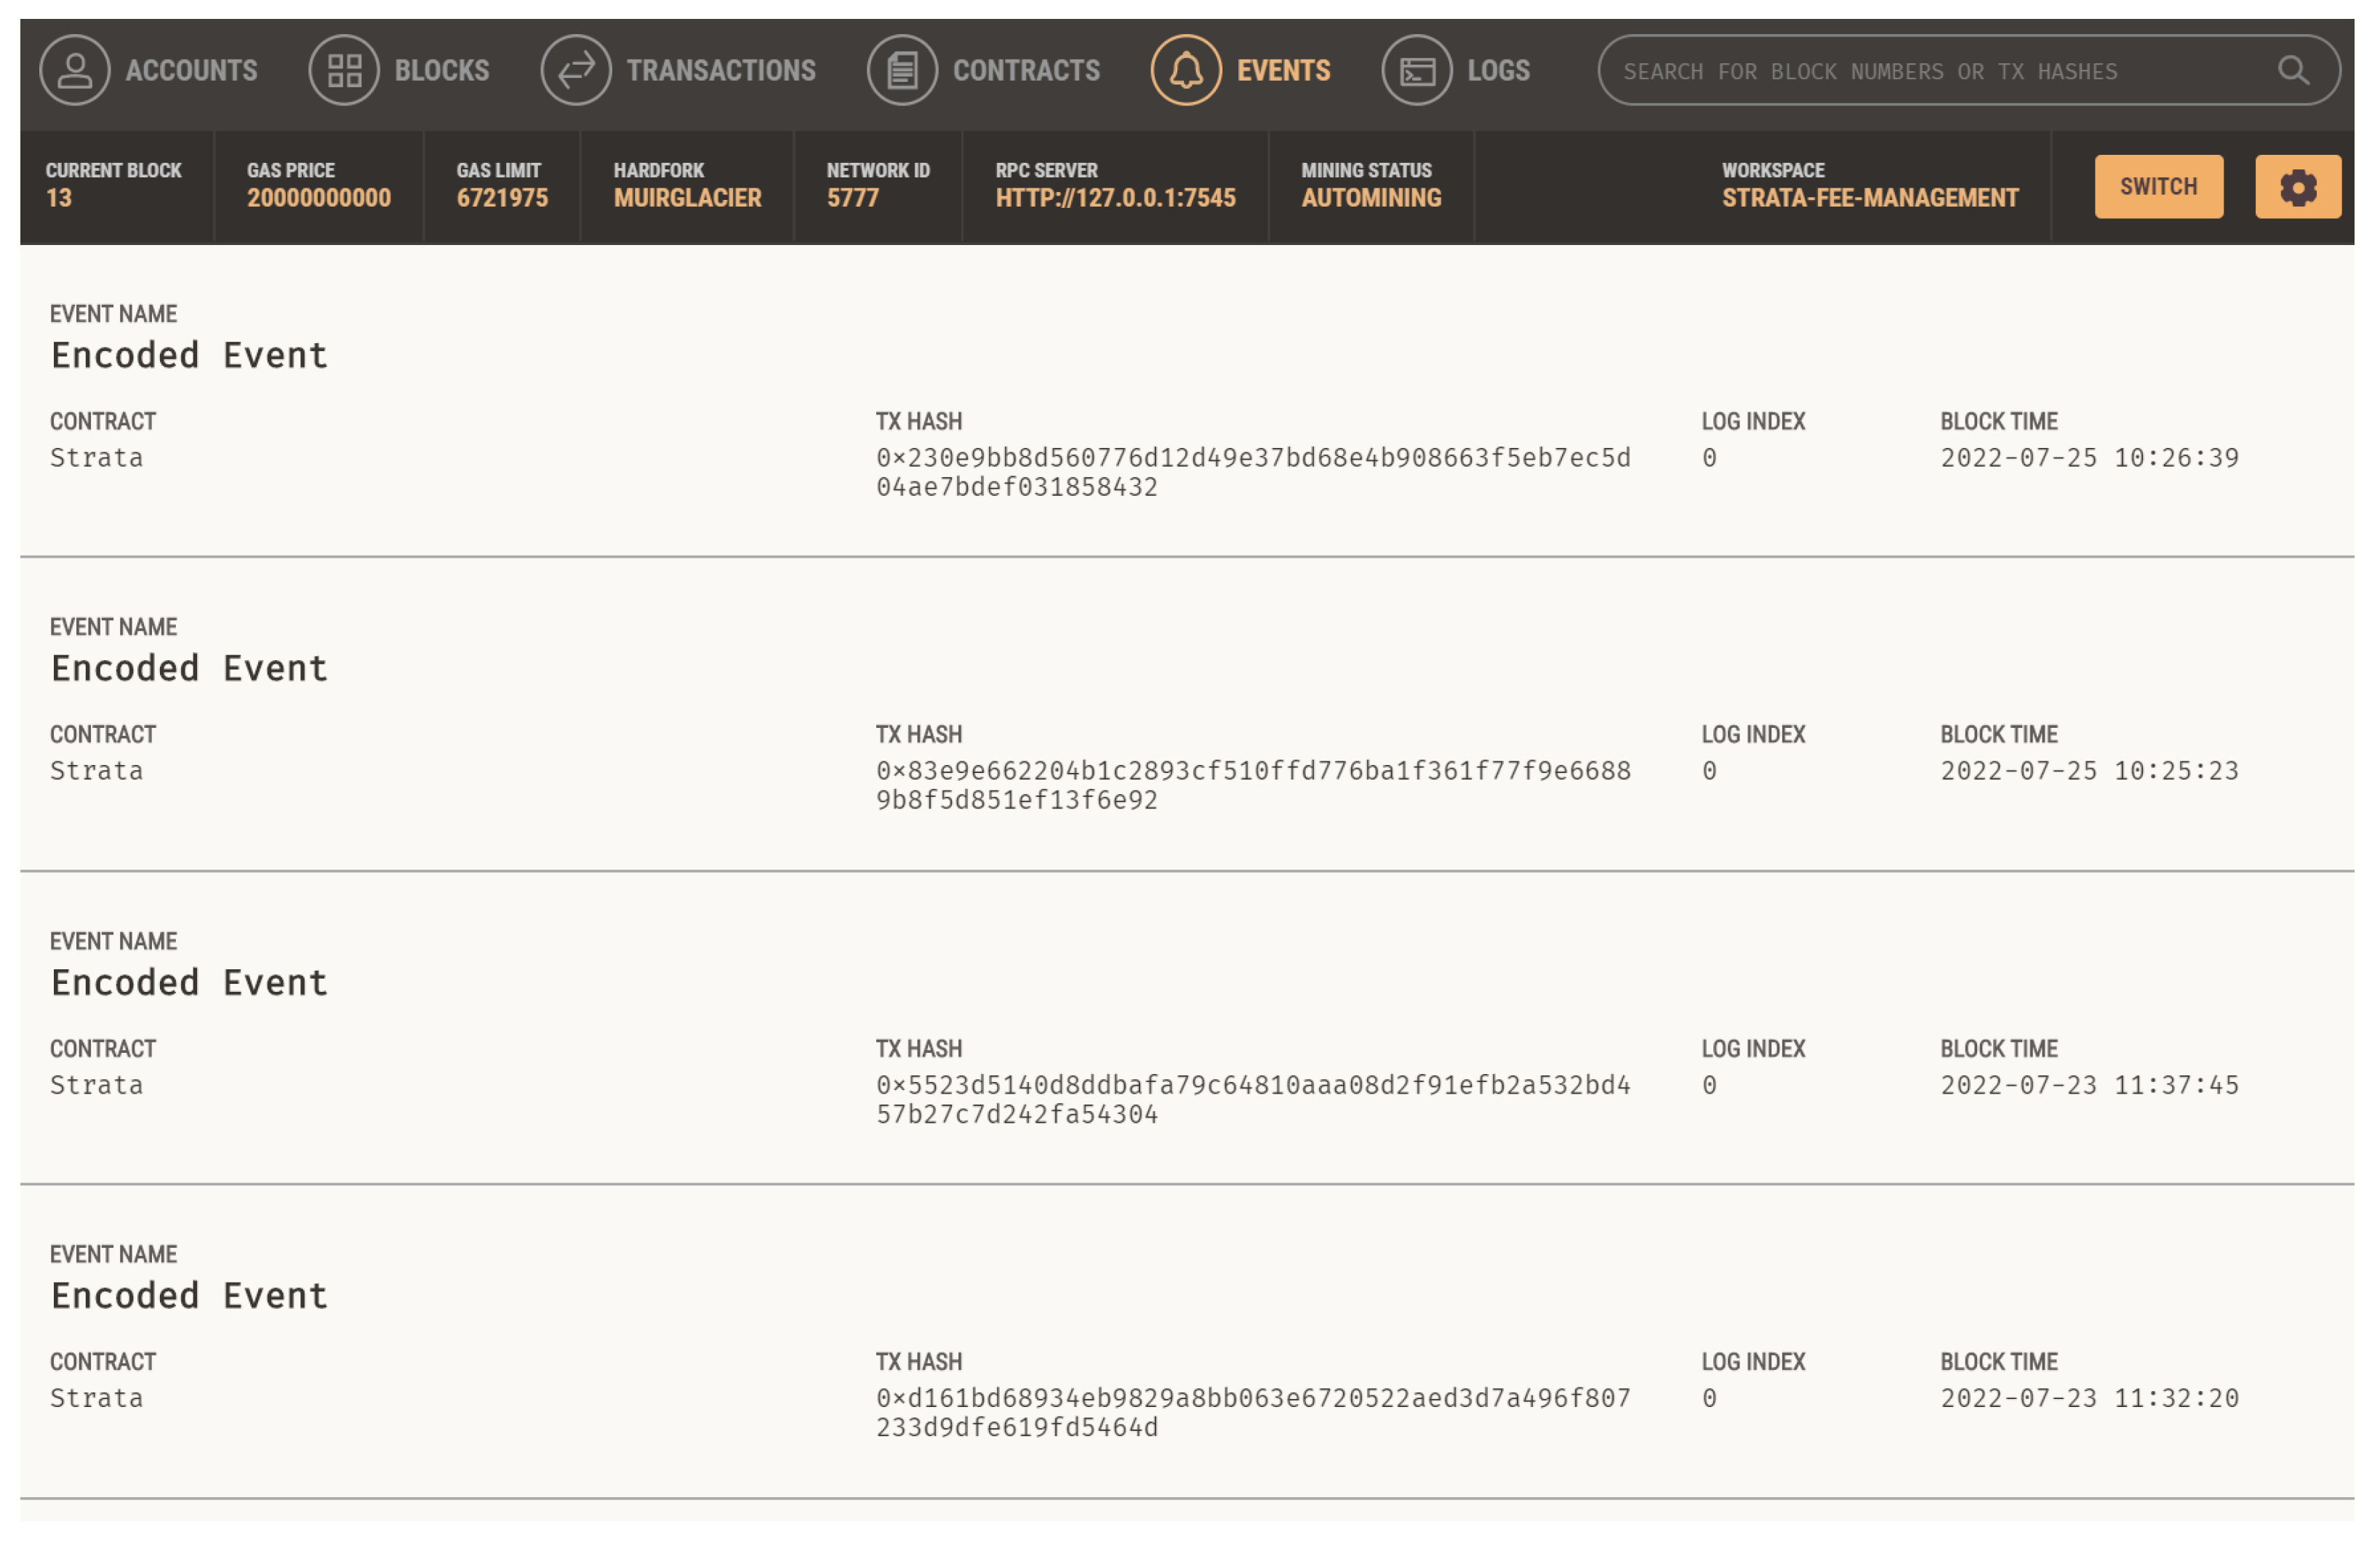The height and width of the screenshot is (1543, 2380).
Task: Switch to the Logs tab label
Action: click(x=1498, y=70)
